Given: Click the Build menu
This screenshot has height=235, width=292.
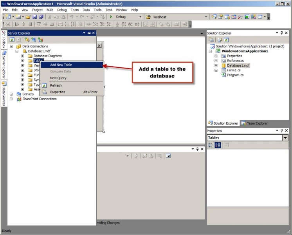Looking at the screenshot, I should tap(50, 10).
